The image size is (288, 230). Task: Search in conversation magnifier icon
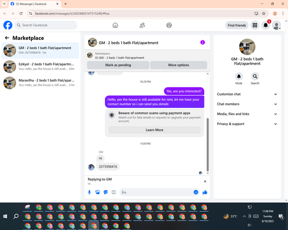(x=255, y=77)
